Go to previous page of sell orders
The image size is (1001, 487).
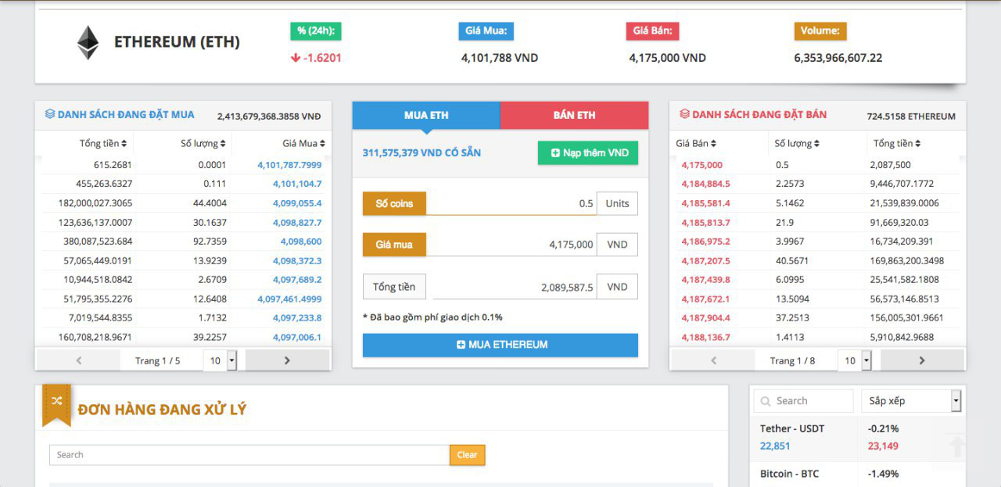(713, 360)
